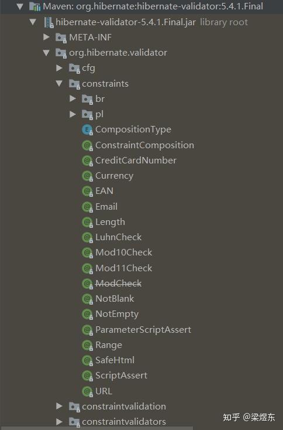Viewport: 283px width, 430px height.
Task: Expand the pl subpackage arrow
Action: click(73, 114)
